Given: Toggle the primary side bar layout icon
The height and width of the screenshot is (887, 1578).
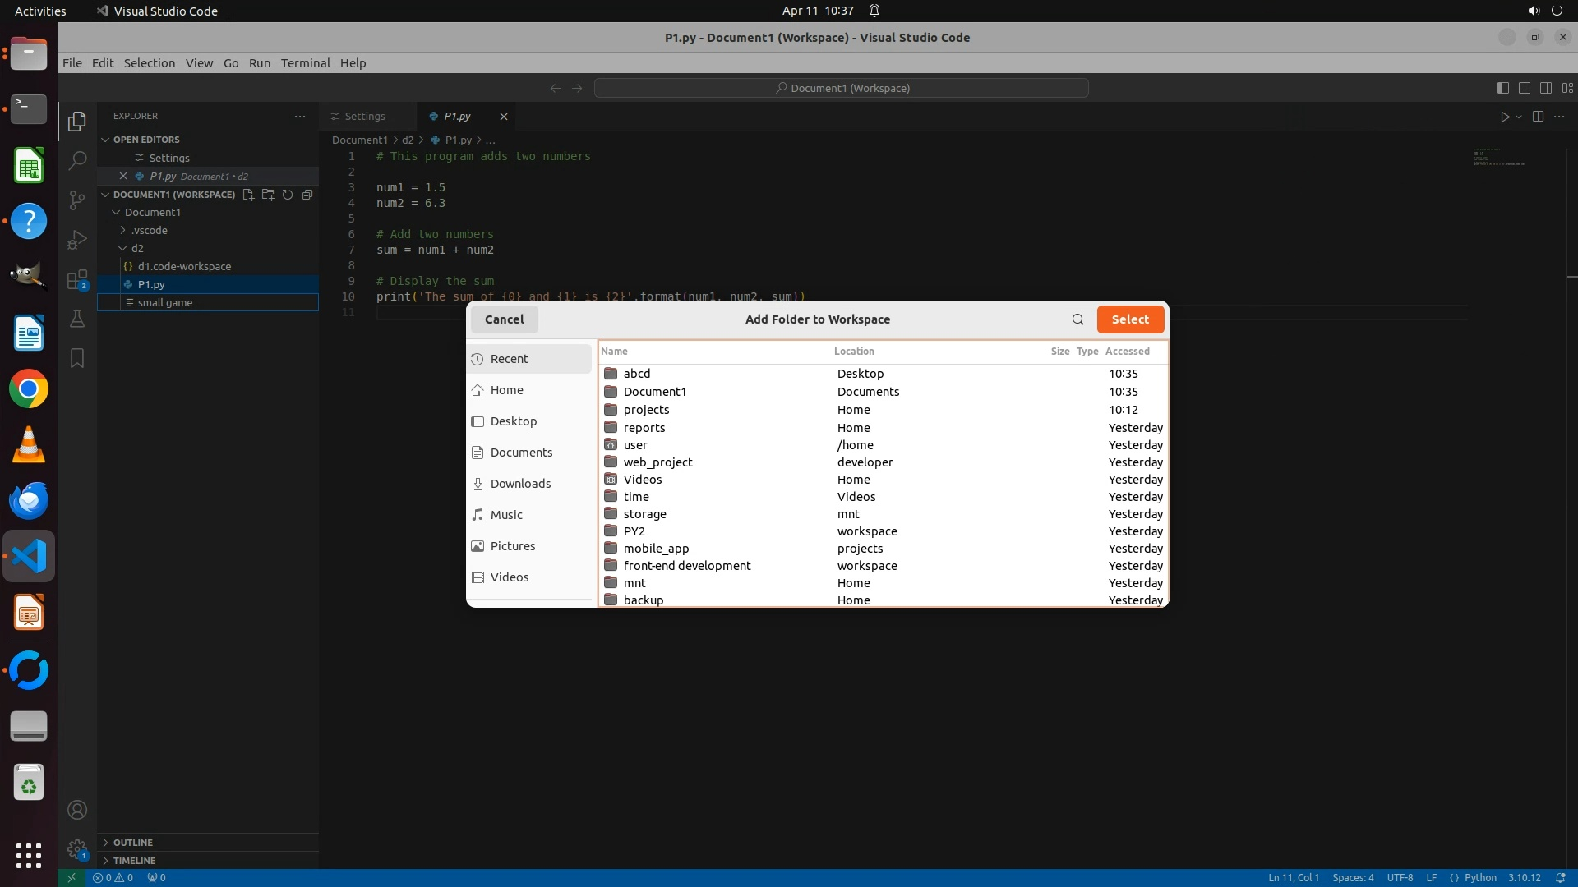Looking at the screenshot, I should 1503,88.
